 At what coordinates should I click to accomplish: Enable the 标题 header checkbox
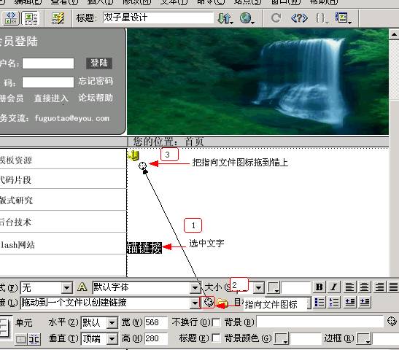pyautogui.click(x=216, y=338)
